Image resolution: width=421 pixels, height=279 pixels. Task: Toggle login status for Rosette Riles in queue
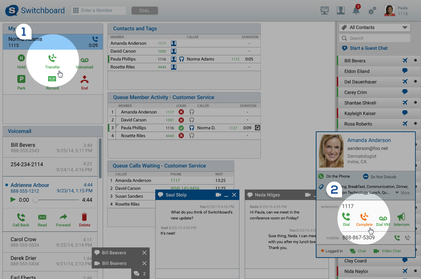(181, 136)
